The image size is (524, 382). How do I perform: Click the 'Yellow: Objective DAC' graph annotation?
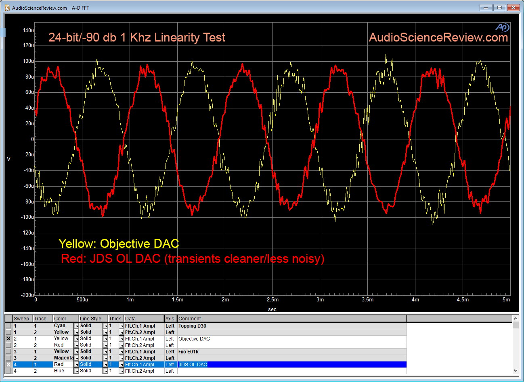119,243
